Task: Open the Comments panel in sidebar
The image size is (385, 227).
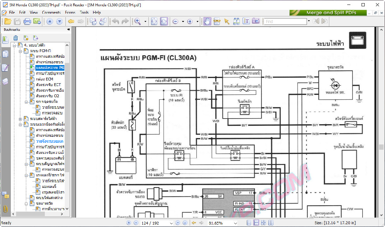Action: pyautogui.click(x=5, y=195)
